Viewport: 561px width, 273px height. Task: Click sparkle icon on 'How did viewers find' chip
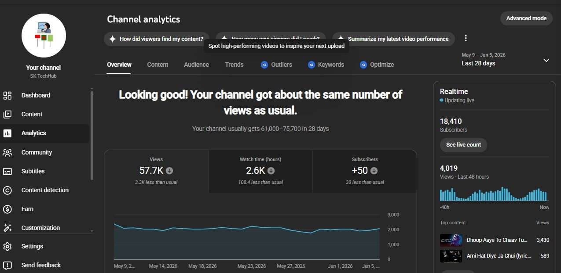(112, 39)
